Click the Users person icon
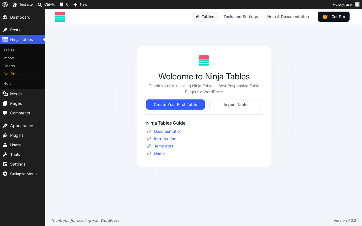The width and height of the screenshot is (362, 226). tap(5, 145)
